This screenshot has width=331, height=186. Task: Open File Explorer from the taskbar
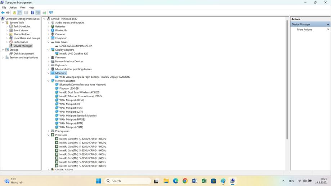tap(166, 181)
